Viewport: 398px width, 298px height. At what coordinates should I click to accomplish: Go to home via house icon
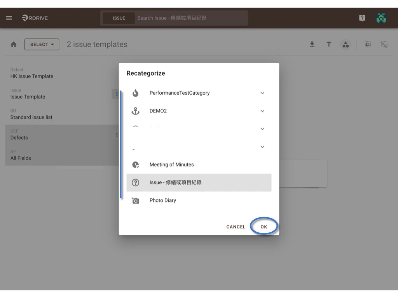point(14,44)
